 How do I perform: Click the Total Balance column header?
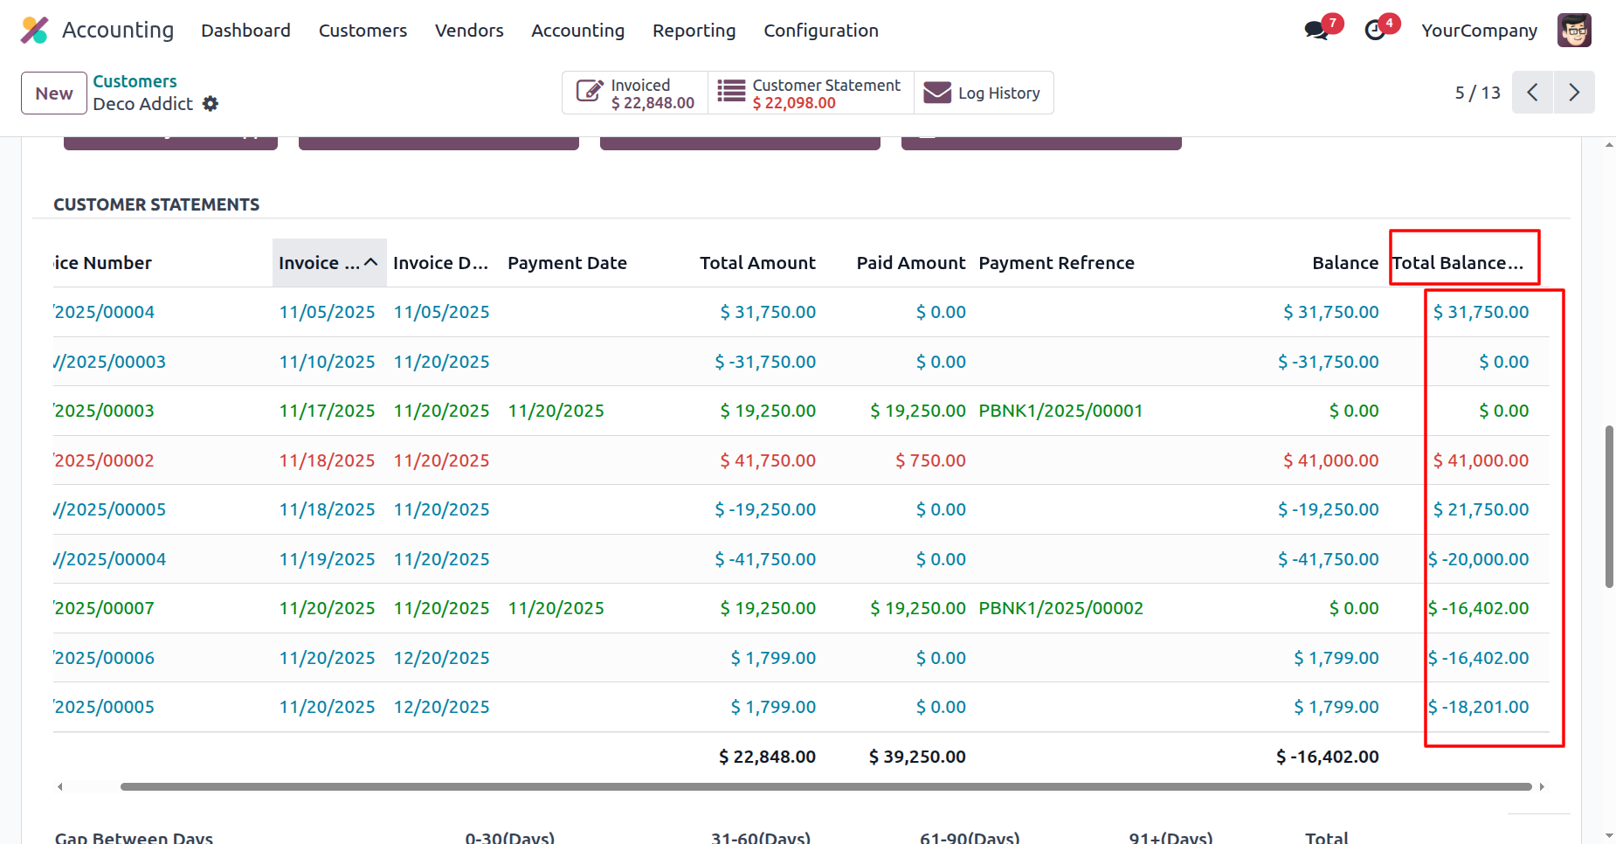pyautogui.click(x=1457, y=263)
